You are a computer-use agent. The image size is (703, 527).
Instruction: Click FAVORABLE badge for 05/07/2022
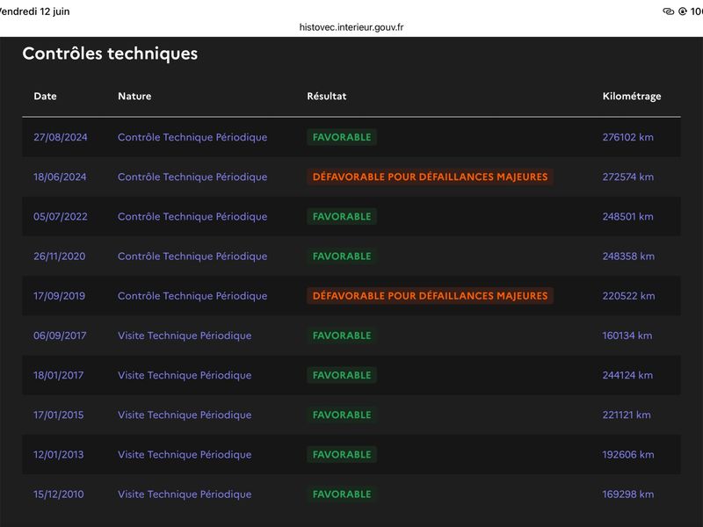coord(342,216)
